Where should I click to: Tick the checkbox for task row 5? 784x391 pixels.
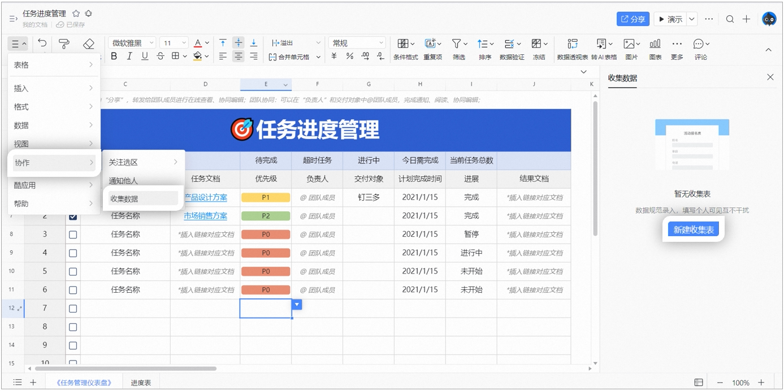click(73, 271)
